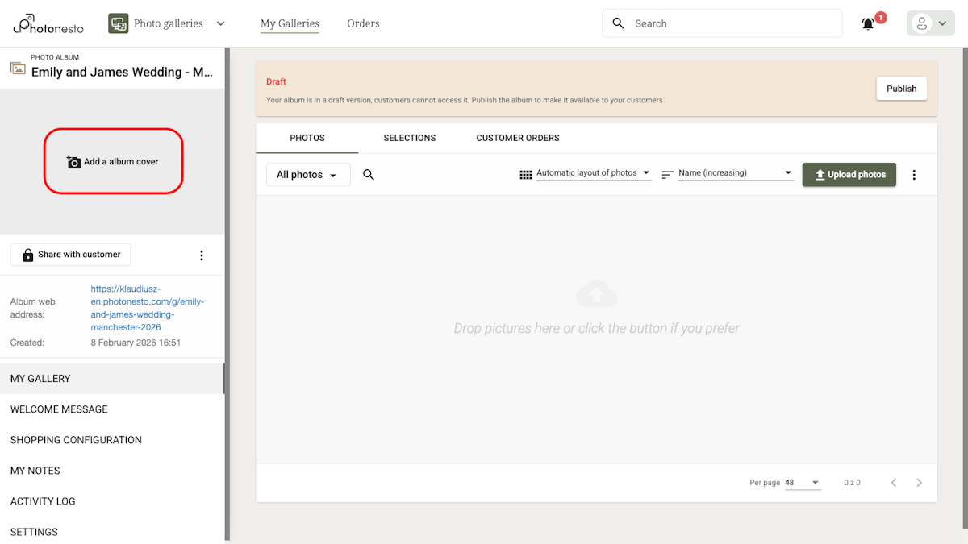Open the user account menu
This screenshot has width=968, height=544.
(930, 24)
